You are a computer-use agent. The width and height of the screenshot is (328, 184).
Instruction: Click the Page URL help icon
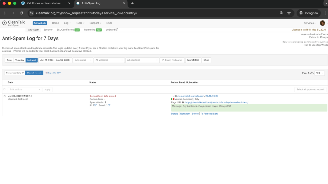183,102
